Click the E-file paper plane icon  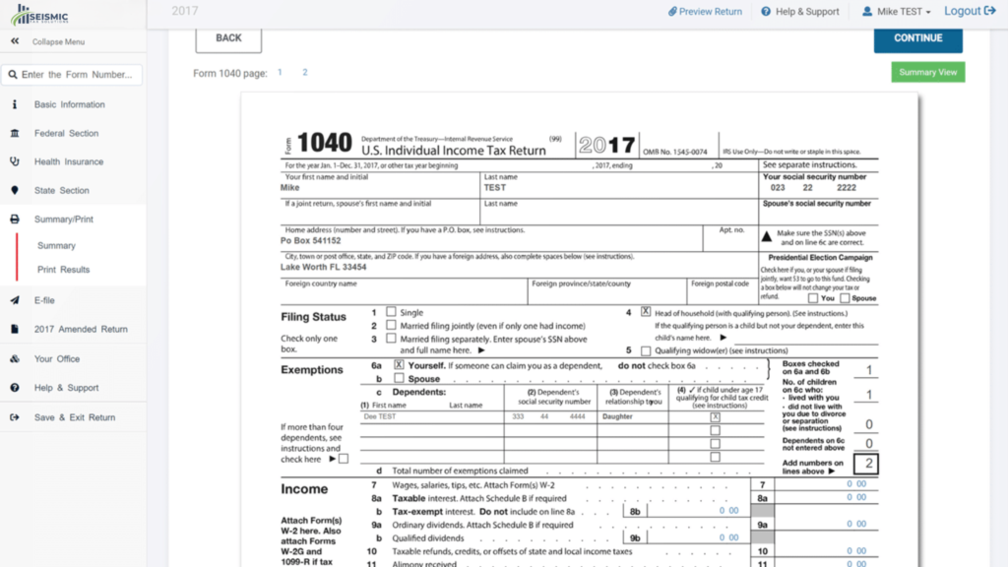15,300
